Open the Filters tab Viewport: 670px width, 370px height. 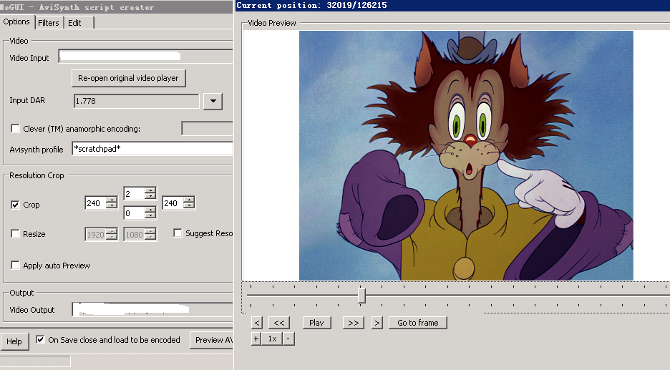click(48, 23)
